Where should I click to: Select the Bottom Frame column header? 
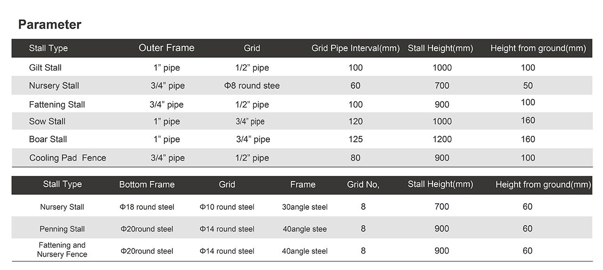[147, 184]
